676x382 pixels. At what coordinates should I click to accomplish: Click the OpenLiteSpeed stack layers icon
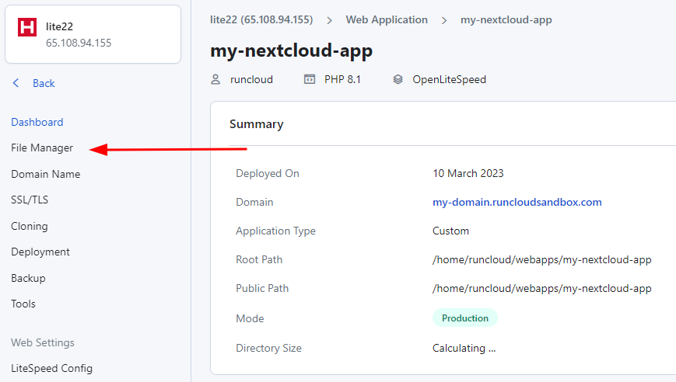398,79
